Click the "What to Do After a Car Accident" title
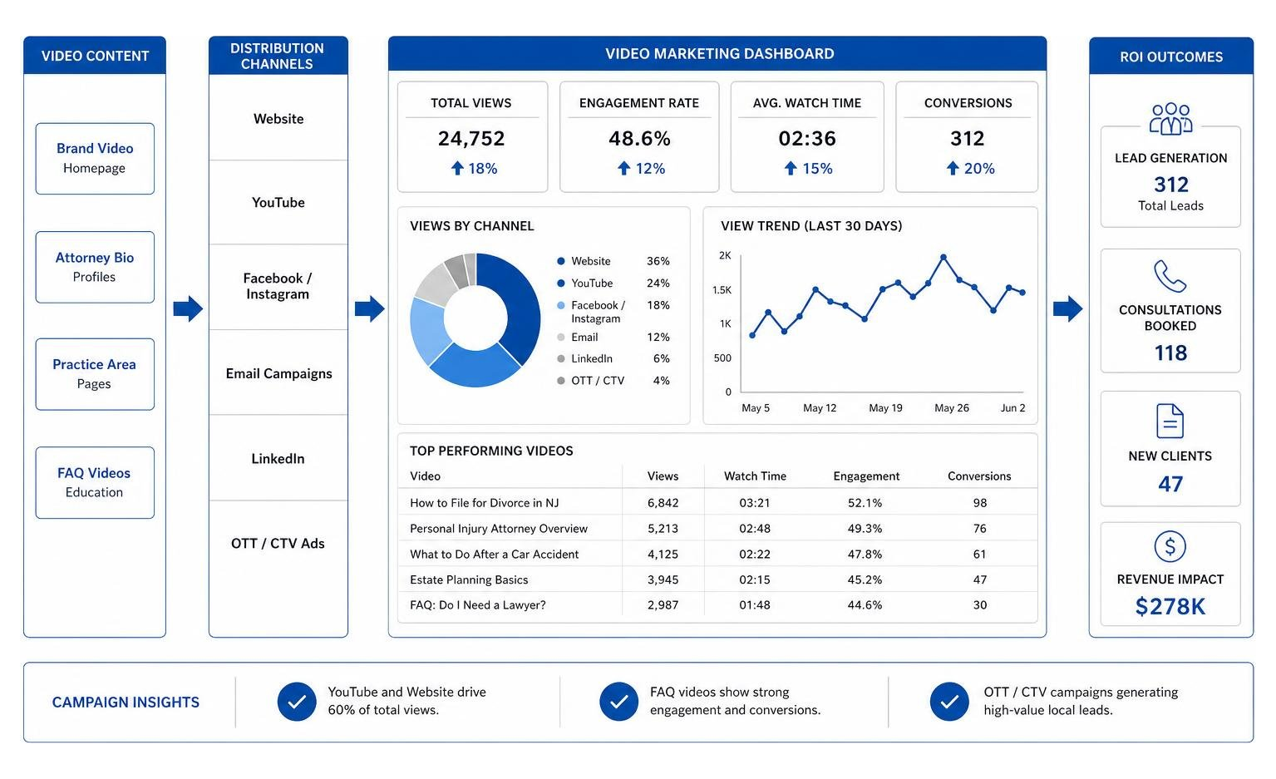The width and height of the screenshot is (1276, 779). coord(495,555)
